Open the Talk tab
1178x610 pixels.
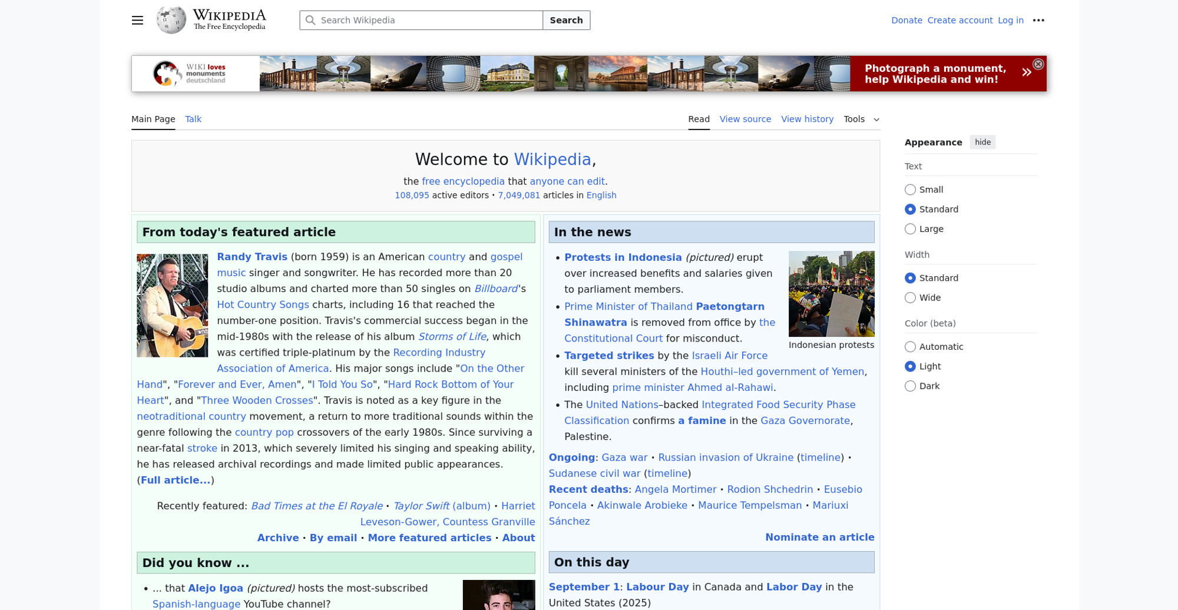coord(193,119)
